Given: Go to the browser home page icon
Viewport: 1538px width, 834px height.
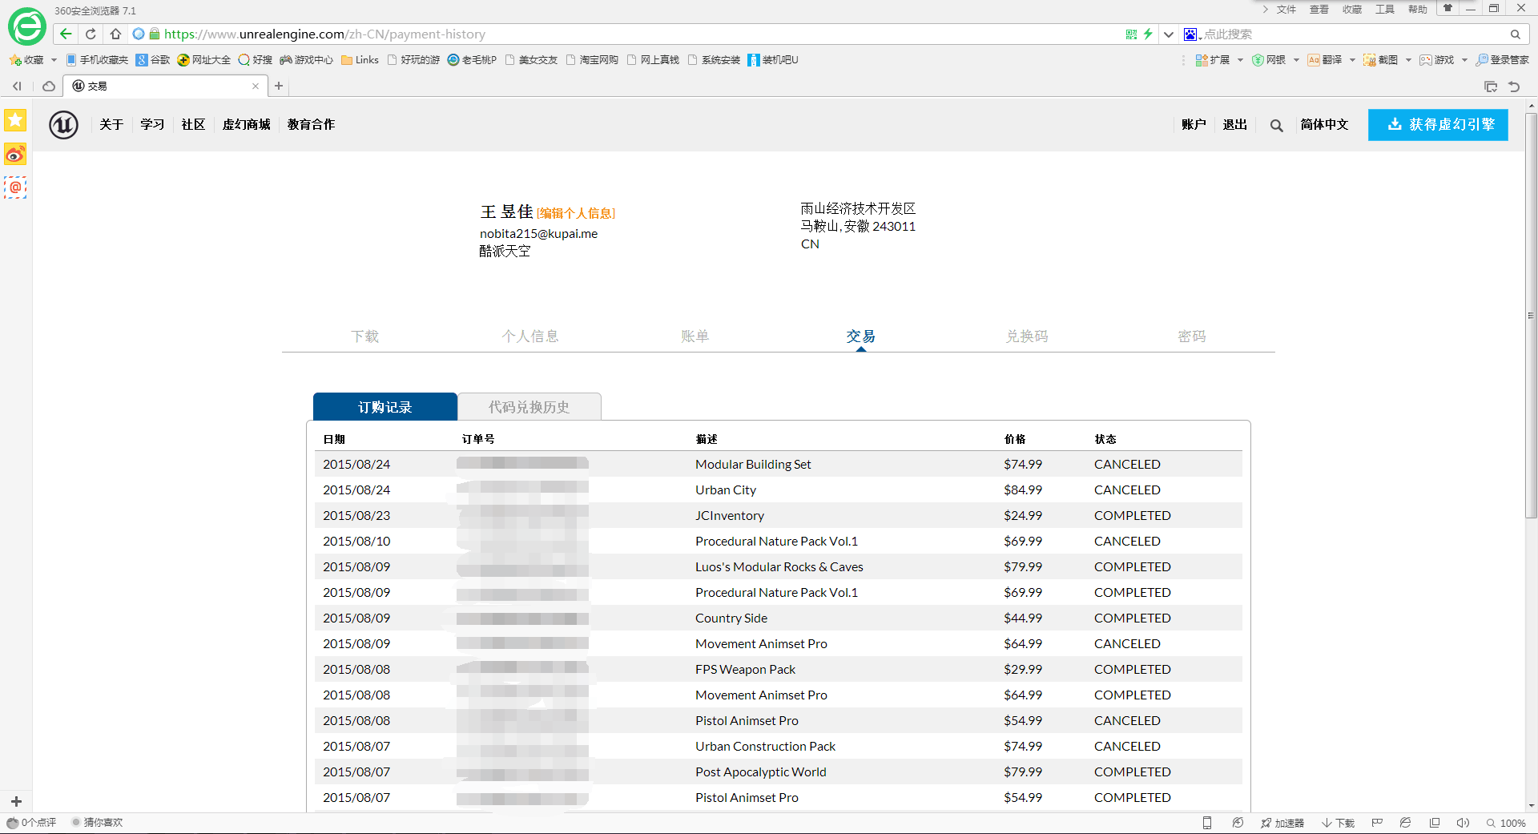Looking at the screenshot, I should pos(115,34).
